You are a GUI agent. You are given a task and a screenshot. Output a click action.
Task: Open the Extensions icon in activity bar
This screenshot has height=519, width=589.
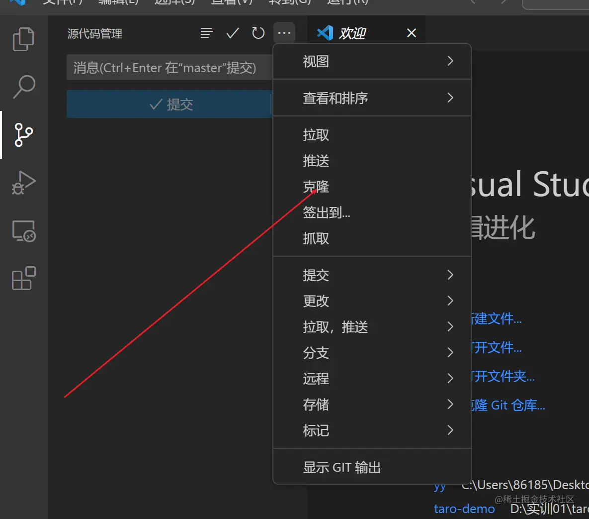(x=23, y=279)
